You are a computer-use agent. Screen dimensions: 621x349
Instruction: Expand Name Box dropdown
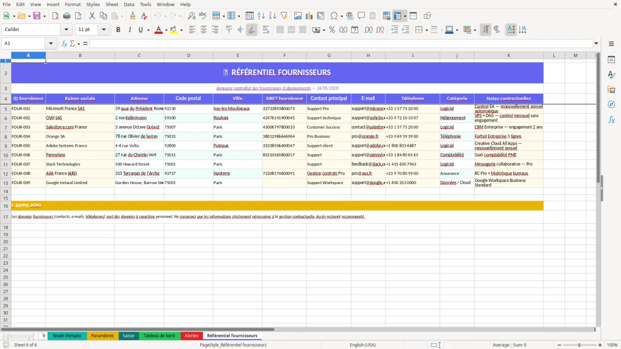point(51,43)
